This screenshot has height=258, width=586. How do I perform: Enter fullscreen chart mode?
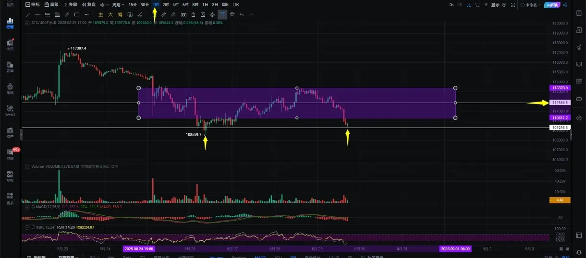513,5
